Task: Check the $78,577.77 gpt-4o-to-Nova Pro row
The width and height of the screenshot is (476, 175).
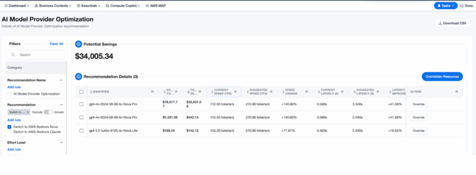Action: pyautogui.click(x=81, y=104)
